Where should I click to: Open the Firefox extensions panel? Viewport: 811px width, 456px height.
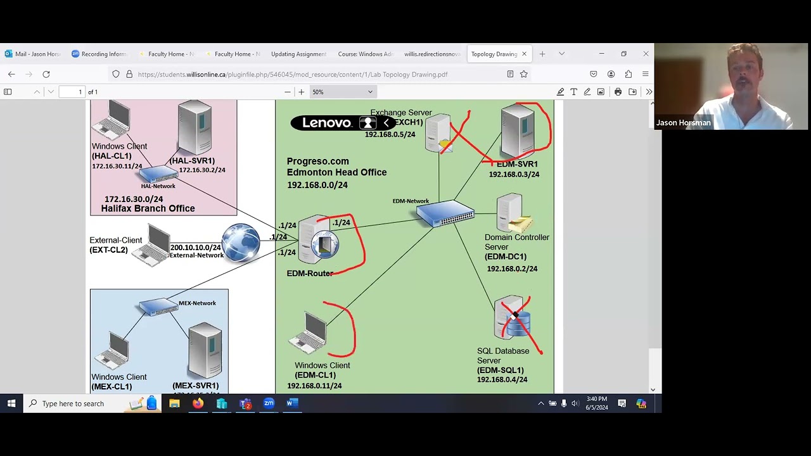[628, 74]
